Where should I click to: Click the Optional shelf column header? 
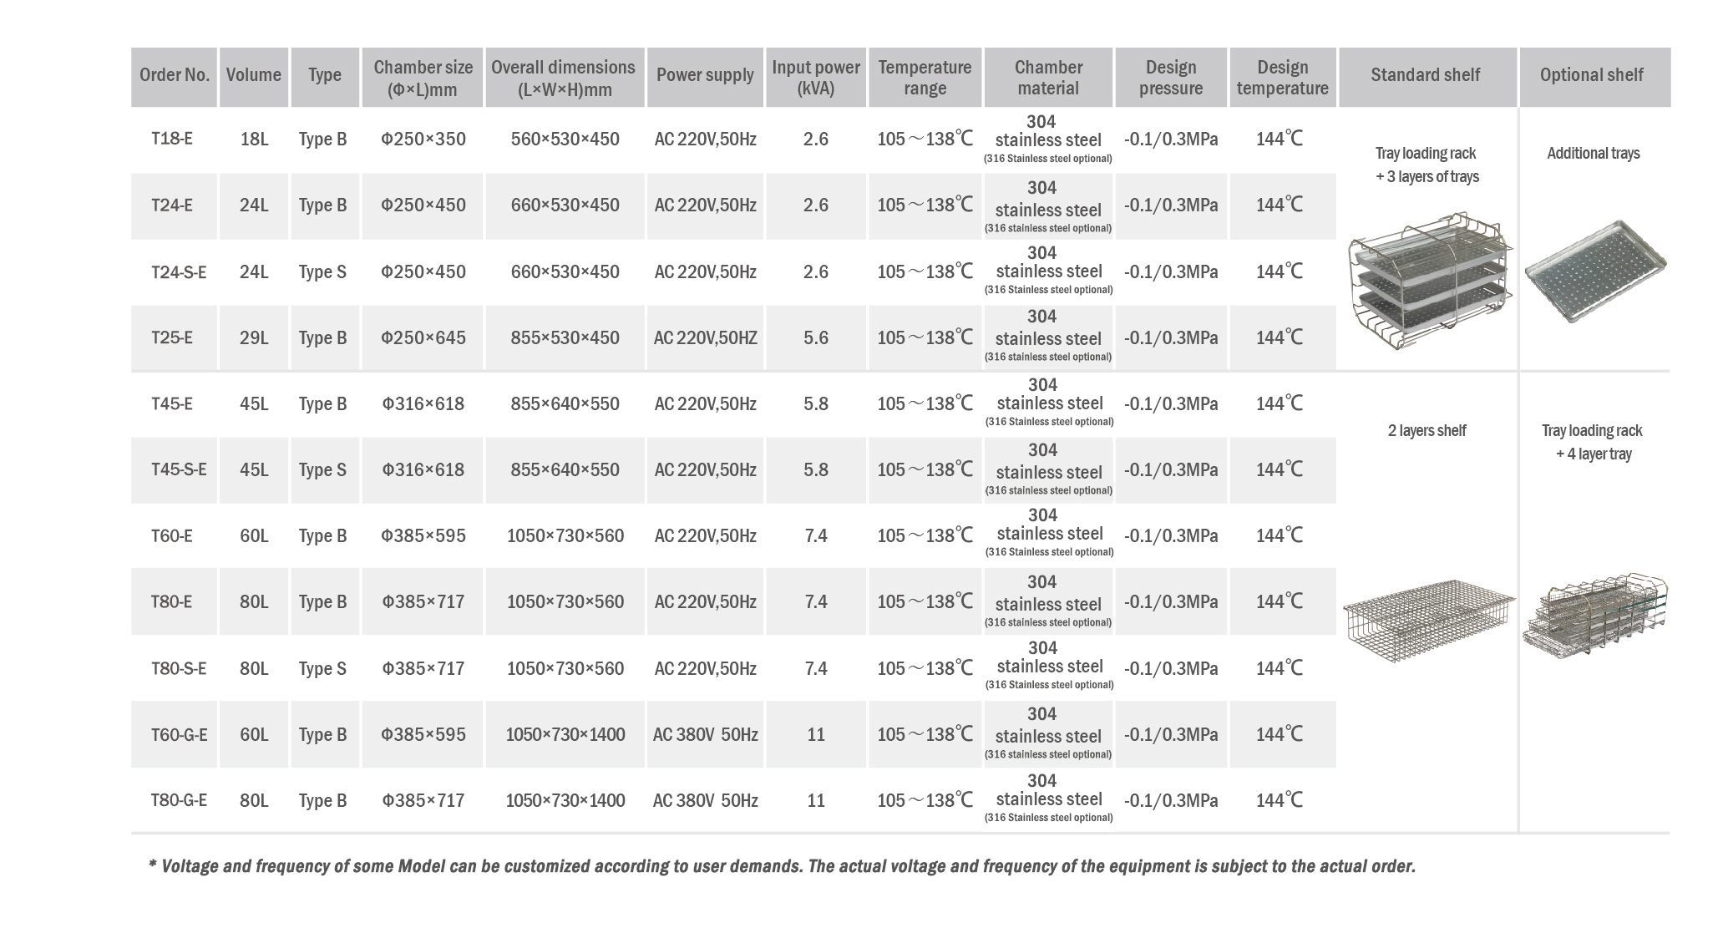[x=1594, y=77]
